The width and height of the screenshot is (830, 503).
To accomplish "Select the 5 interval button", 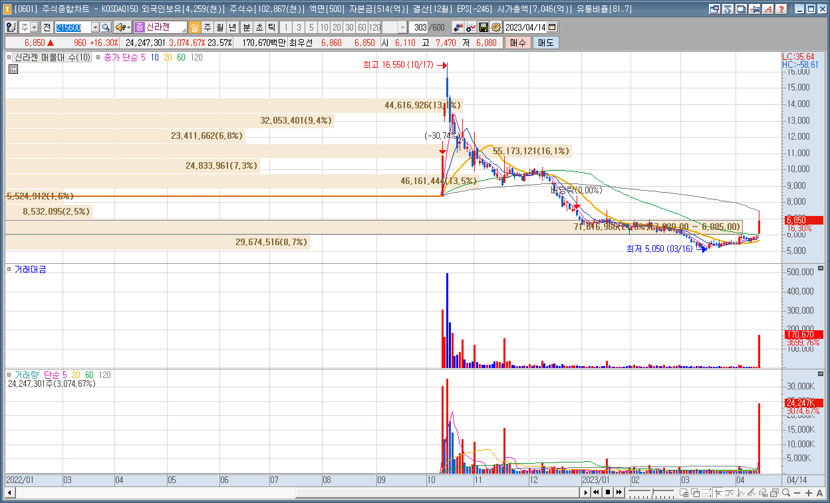I will (311, 27).
